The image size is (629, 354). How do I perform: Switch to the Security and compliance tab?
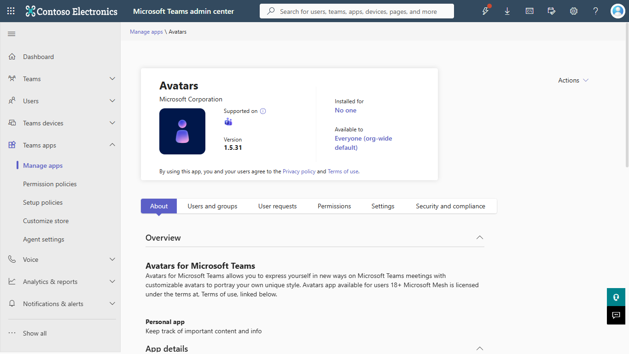(450, 206)
